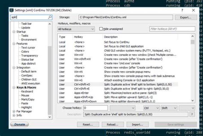This screenshot has height=136, width=203.
Task: Select ANSI execution tree item
Action: pos(30,84)
